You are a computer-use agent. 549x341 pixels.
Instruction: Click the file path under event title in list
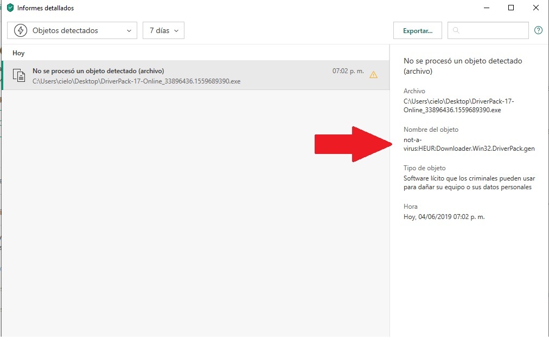tap(137, 81)
